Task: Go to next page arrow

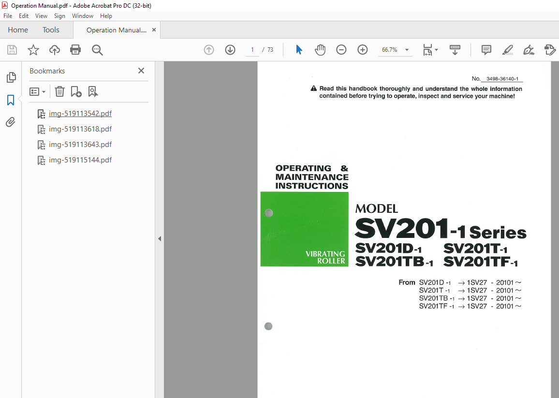Action: [x=230, y=50]
